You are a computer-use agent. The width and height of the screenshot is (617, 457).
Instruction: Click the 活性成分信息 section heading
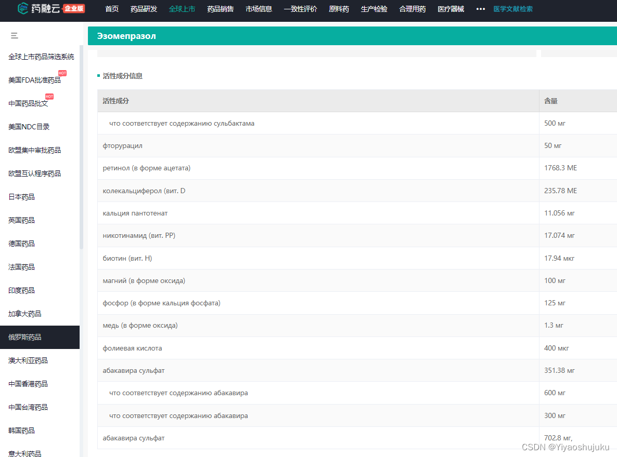(x=122, y=76)
